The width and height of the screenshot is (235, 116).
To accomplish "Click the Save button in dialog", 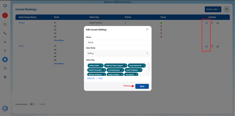I will [142, 86].
